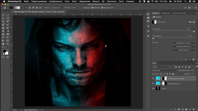Screen dimensions: 198x111
Task: Select the Eraser tool
Action: (x=3, y=31)
